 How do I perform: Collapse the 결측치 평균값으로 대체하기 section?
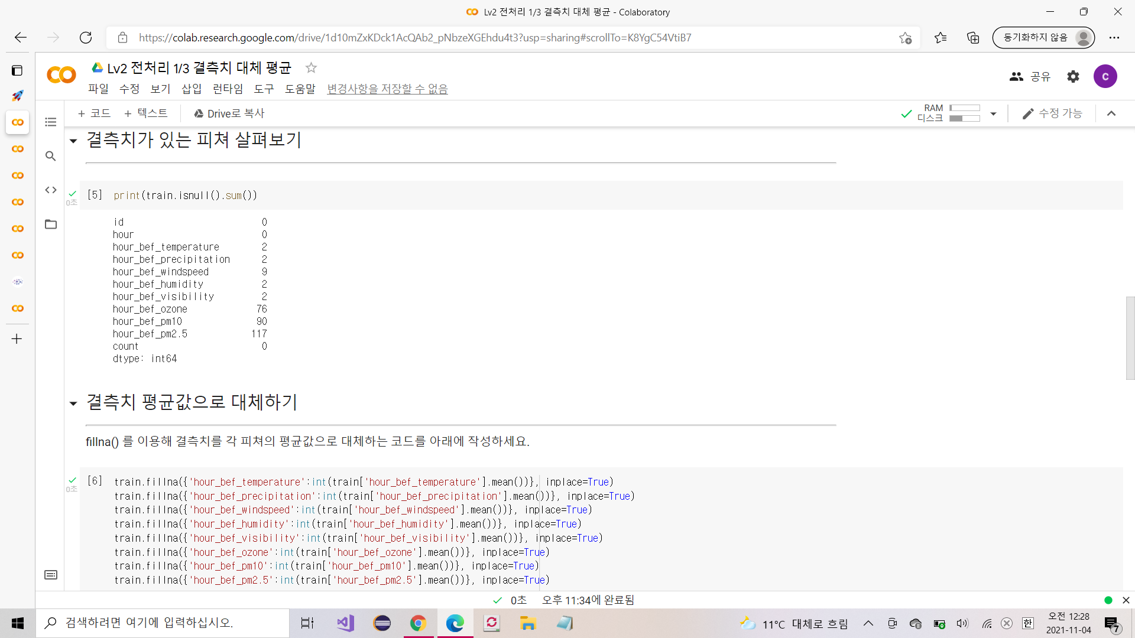(73, 404)
